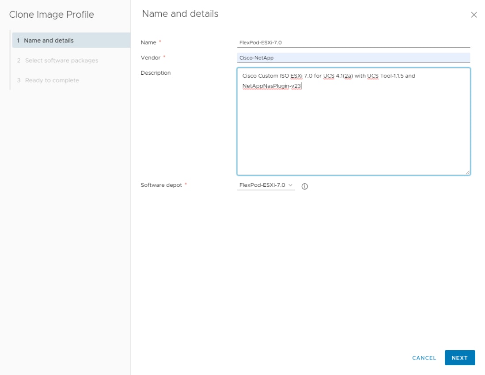Click the Clone Image Profile title

point(51,15)
